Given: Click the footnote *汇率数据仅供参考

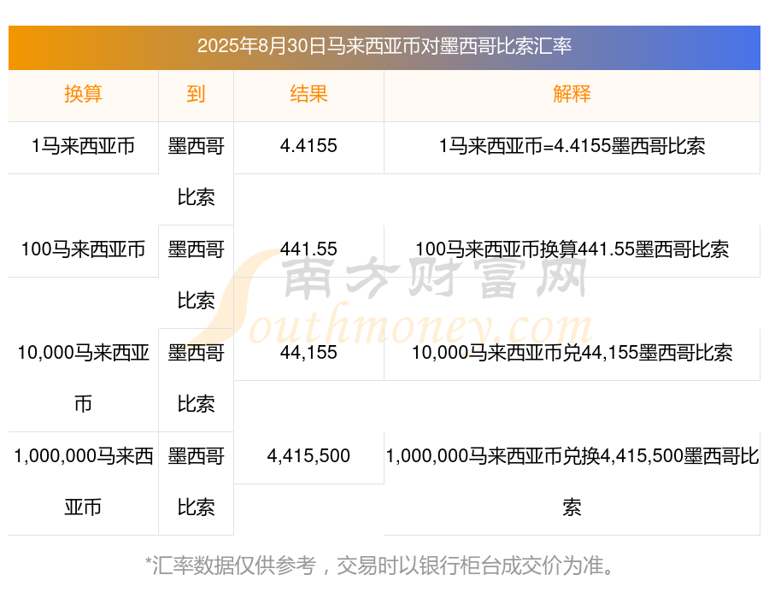Looking at the screenshot, I should pyautogui.click(x=230, y=566).
